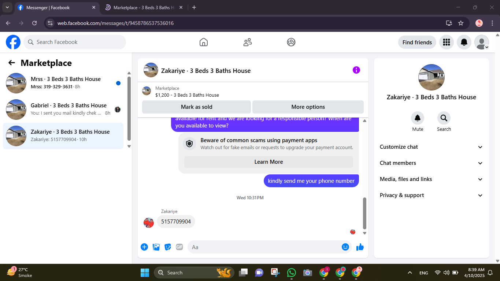This screenshot has height=281, width=500.
Task: Click the chat header title Zakariye · 3 Beds 3 Baths House
Action: 206,71
